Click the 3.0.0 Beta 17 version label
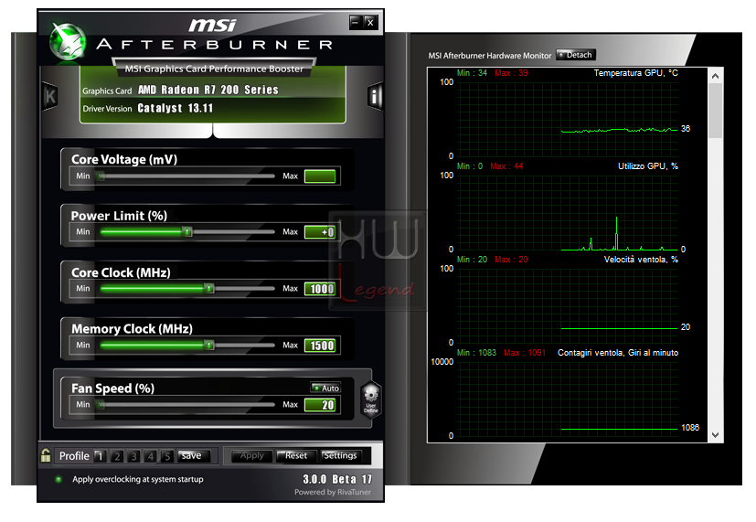This screenshot has width=756, height=522. coord(337,479)
